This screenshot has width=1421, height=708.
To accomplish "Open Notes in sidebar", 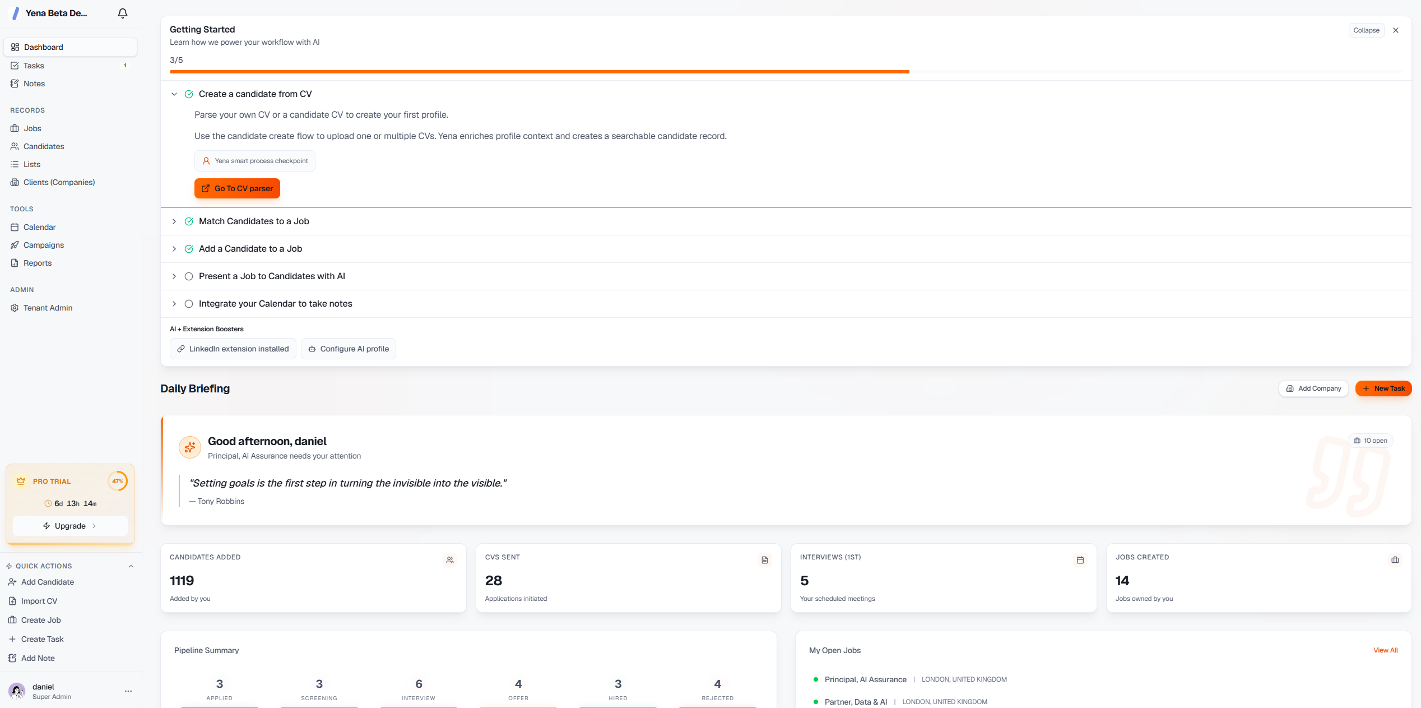I will (x=71, y=84).
